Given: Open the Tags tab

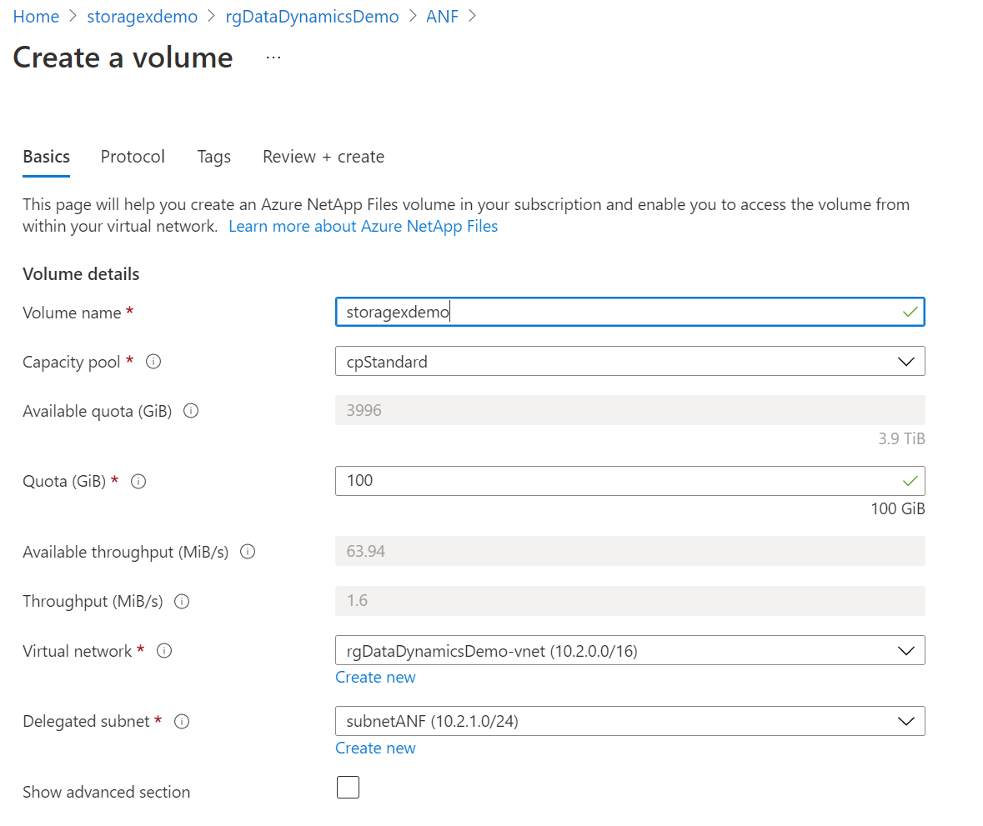Looking at the screenshot, I should pyautogui.click(x=213, y=157).
